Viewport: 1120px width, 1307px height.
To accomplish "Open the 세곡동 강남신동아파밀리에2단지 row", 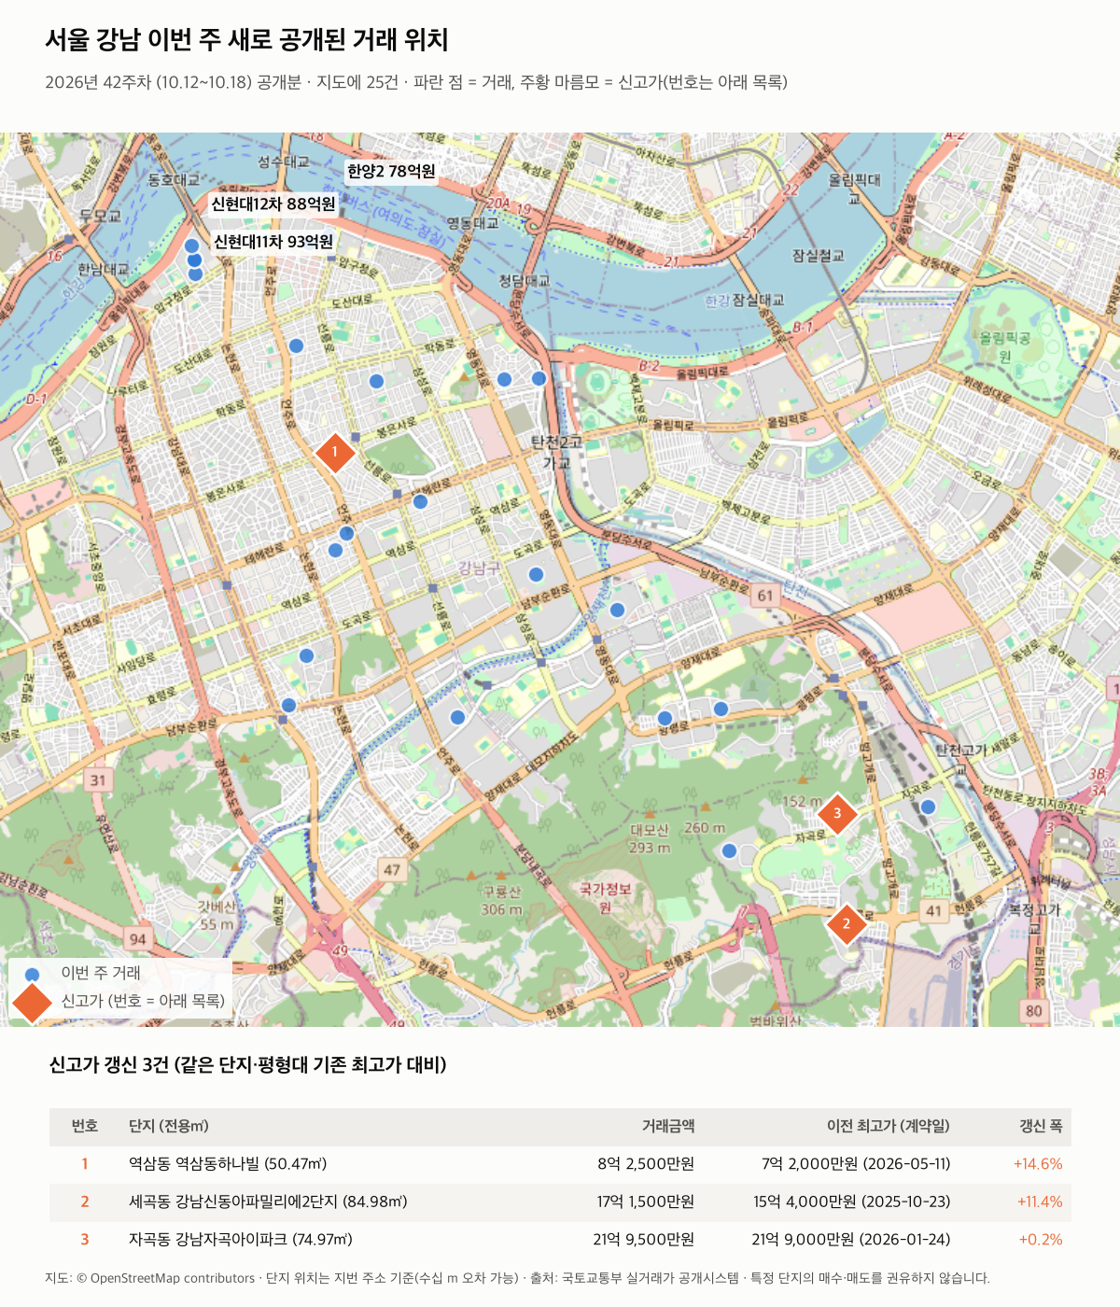I will point(560,1202).
